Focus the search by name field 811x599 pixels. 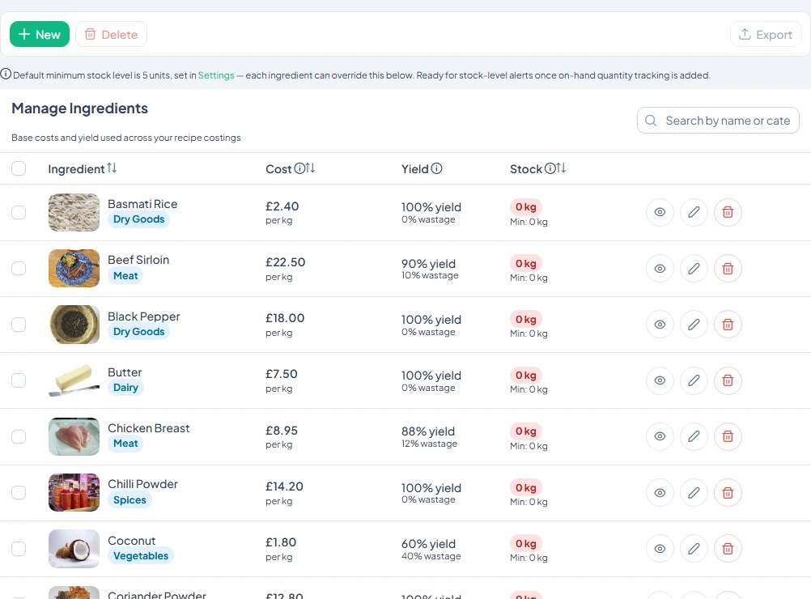tap(718, 121)
